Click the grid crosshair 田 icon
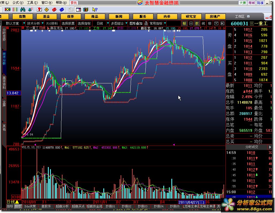Viewport: 275px width, 213px height. tap(191, 23)
